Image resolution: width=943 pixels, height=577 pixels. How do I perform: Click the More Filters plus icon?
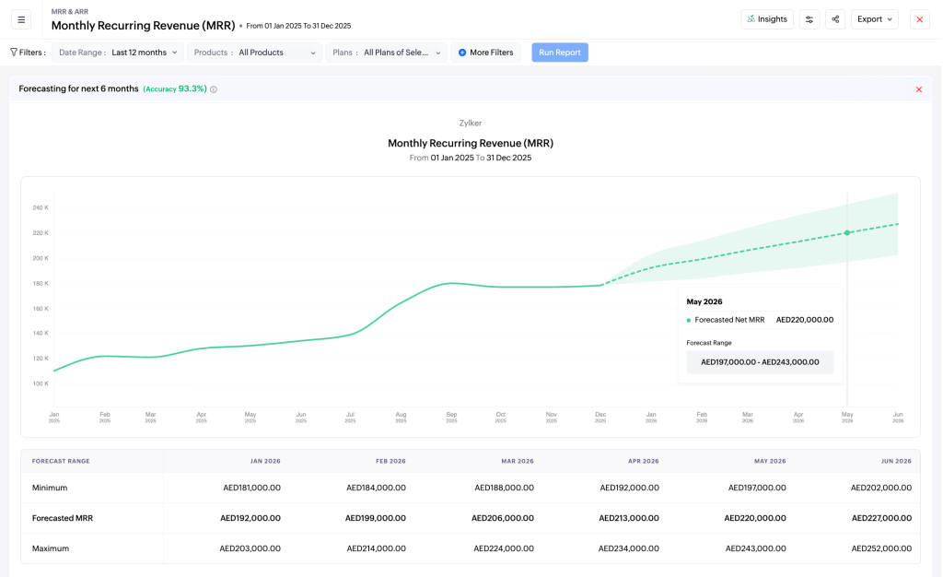(462, 53)
